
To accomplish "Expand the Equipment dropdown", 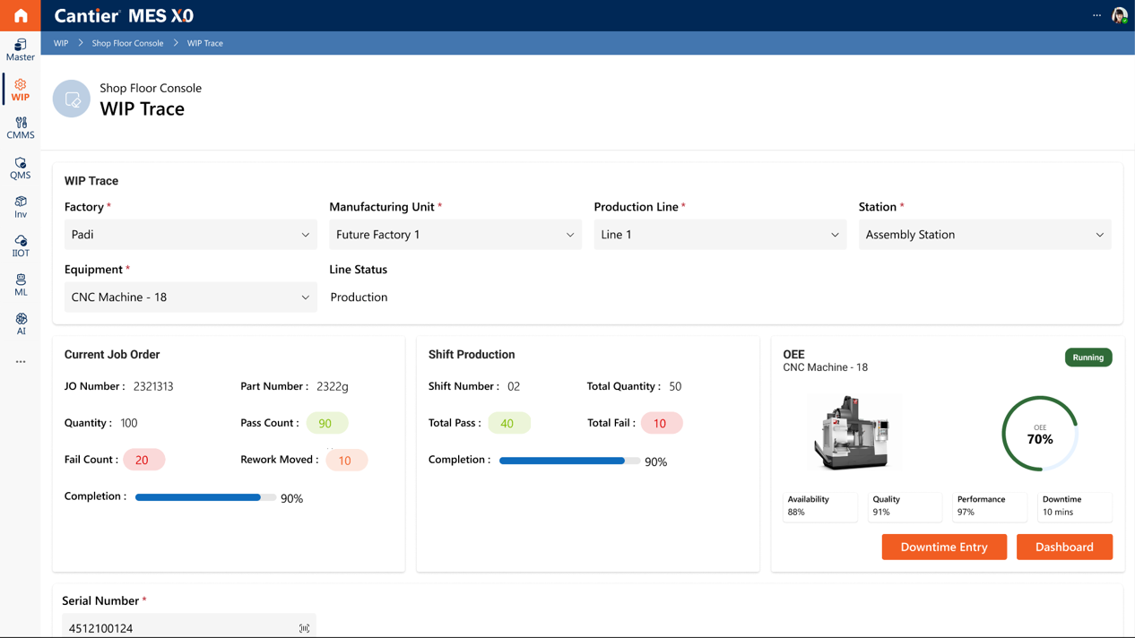I will (190, 297).
